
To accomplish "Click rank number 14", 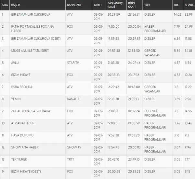I will click(x=3, y=172).
